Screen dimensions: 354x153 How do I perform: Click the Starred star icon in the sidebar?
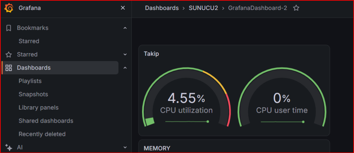(x=9, y=55)
